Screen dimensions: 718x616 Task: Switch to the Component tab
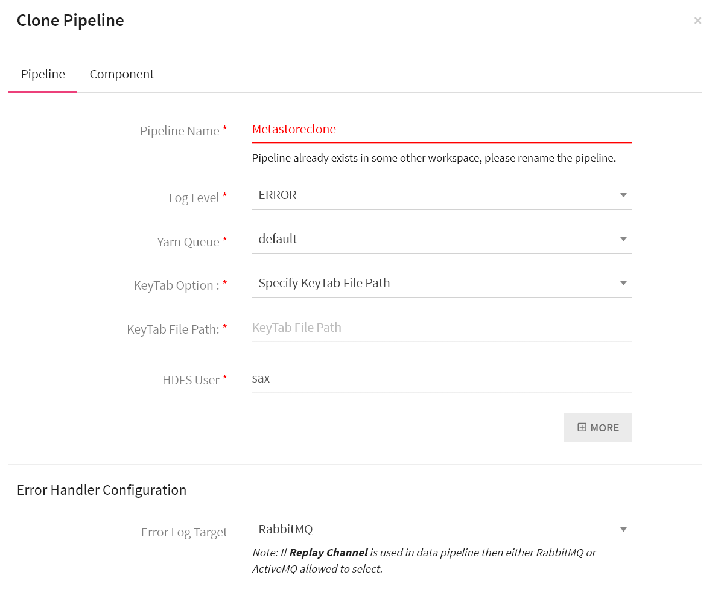(121, 74)
